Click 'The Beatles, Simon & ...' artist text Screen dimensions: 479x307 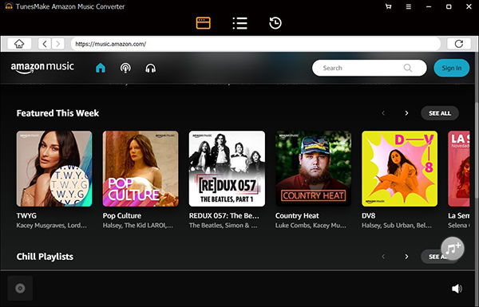[223, 226]
